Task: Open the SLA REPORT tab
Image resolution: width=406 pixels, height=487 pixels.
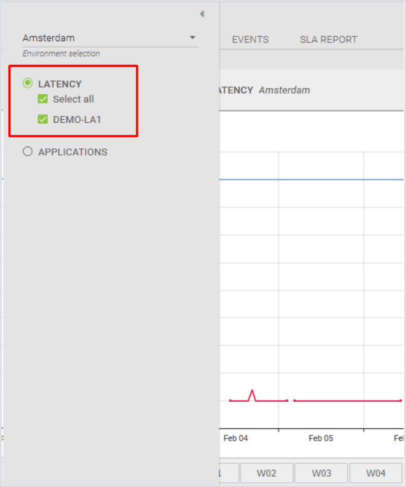Action: coord(328,39)
